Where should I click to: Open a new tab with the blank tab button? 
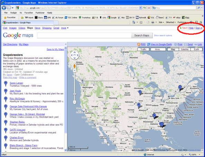click(x=56, y=23)
